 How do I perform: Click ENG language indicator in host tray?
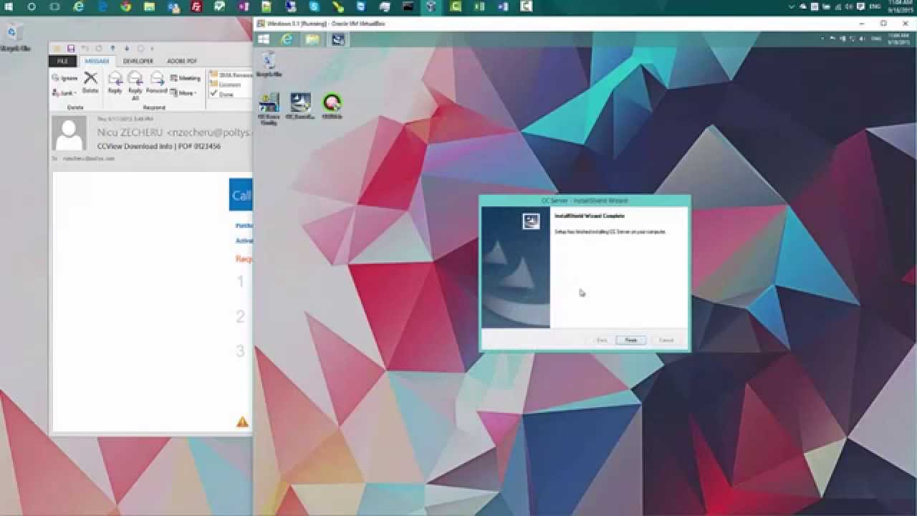click(875, 6)
